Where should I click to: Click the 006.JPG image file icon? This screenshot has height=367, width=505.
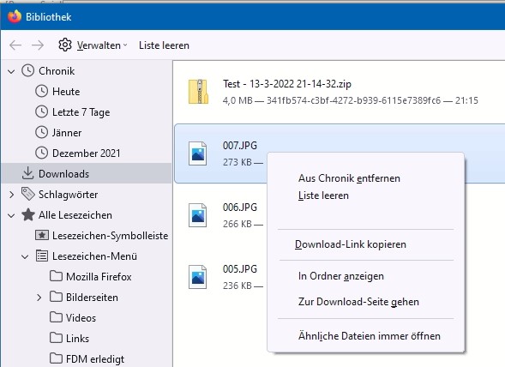197,215
